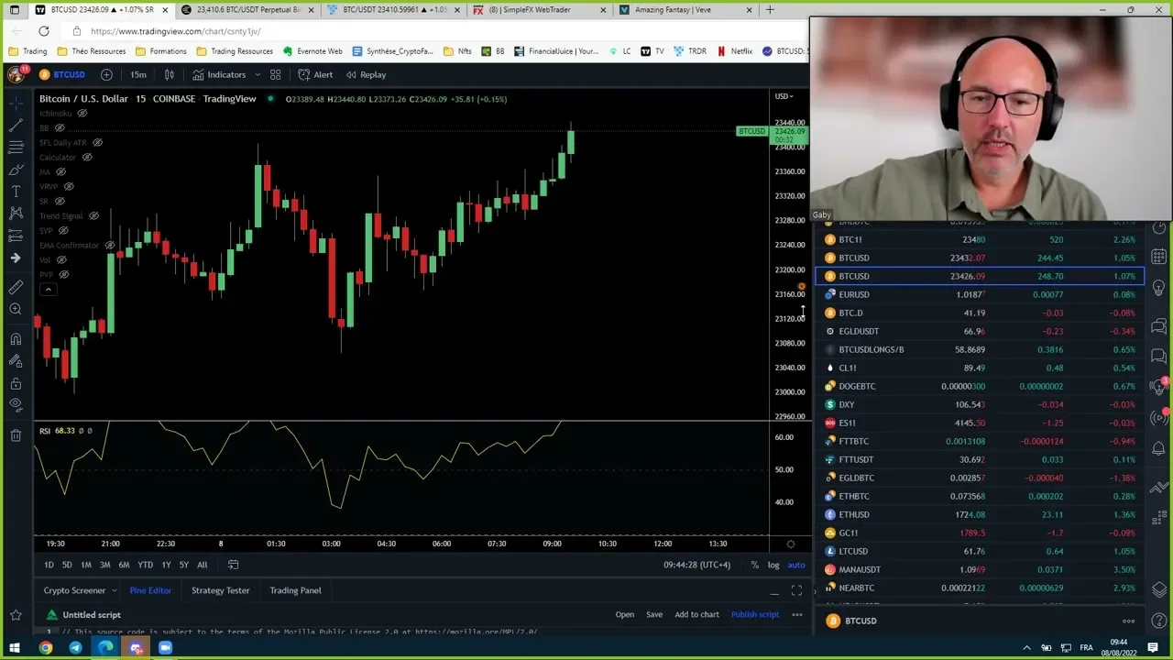The height and width of the screenshot is (660, 1173).
Task: Show the MA indicator via eye icon
Action: click(x=61, y=172)
